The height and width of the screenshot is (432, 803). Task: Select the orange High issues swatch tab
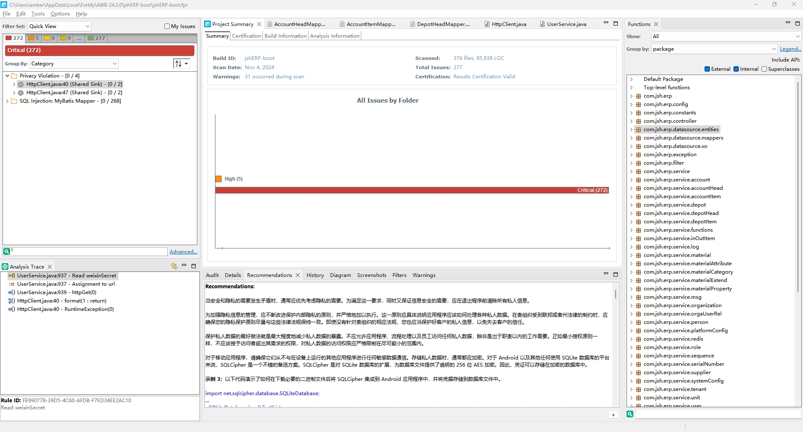coord(34,38)
